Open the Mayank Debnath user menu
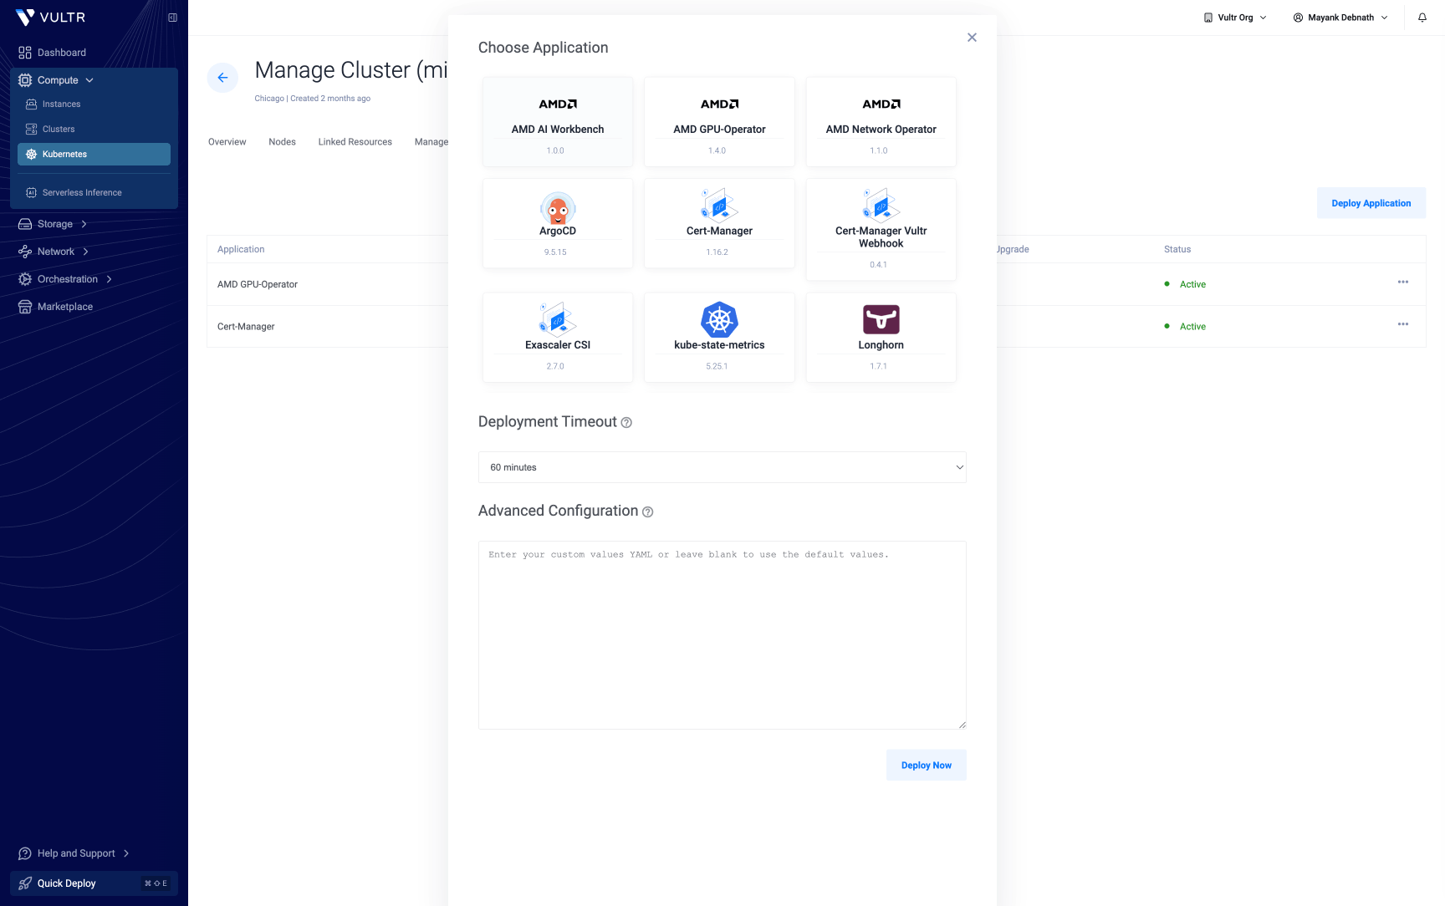The image size is (1445, 906). tap(1340, 18)
